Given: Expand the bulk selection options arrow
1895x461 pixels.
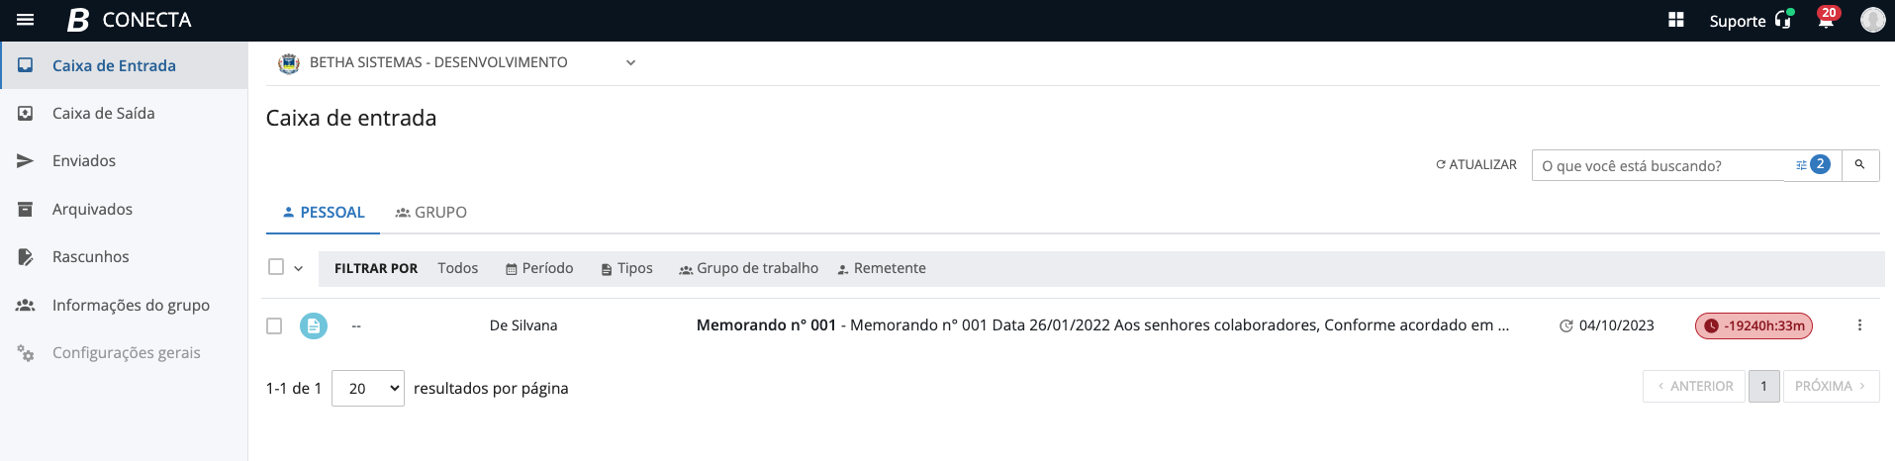Looking at the screenshot, I should 299,268.
